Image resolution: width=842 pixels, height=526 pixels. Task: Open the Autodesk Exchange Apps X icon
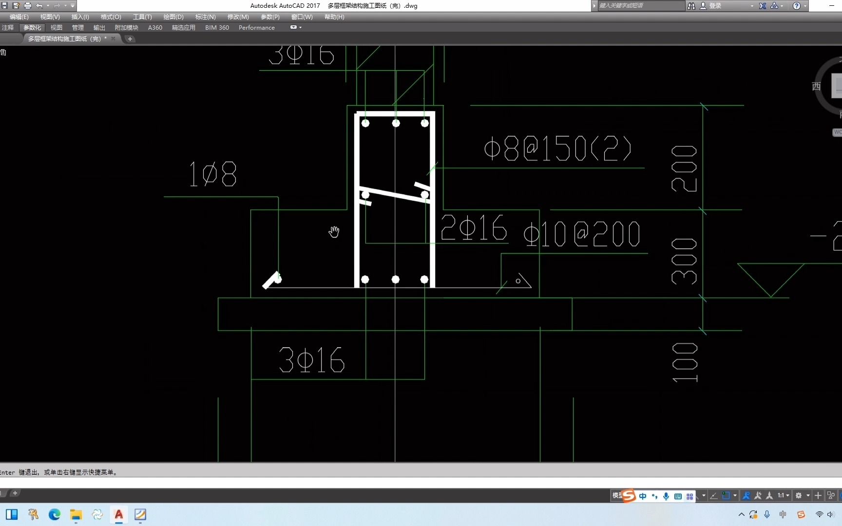pos(763,6)
